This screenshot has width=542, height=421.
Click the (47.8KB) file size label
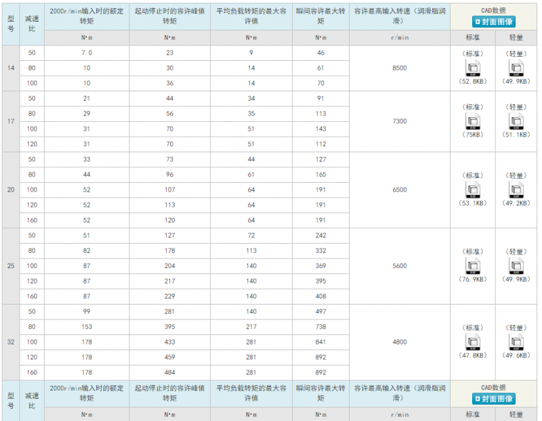[472, 355]
